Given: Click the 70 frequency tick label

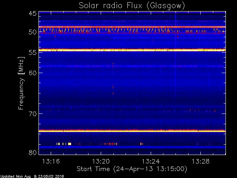Looking at the screenshot, I should [x=33, y=114].
